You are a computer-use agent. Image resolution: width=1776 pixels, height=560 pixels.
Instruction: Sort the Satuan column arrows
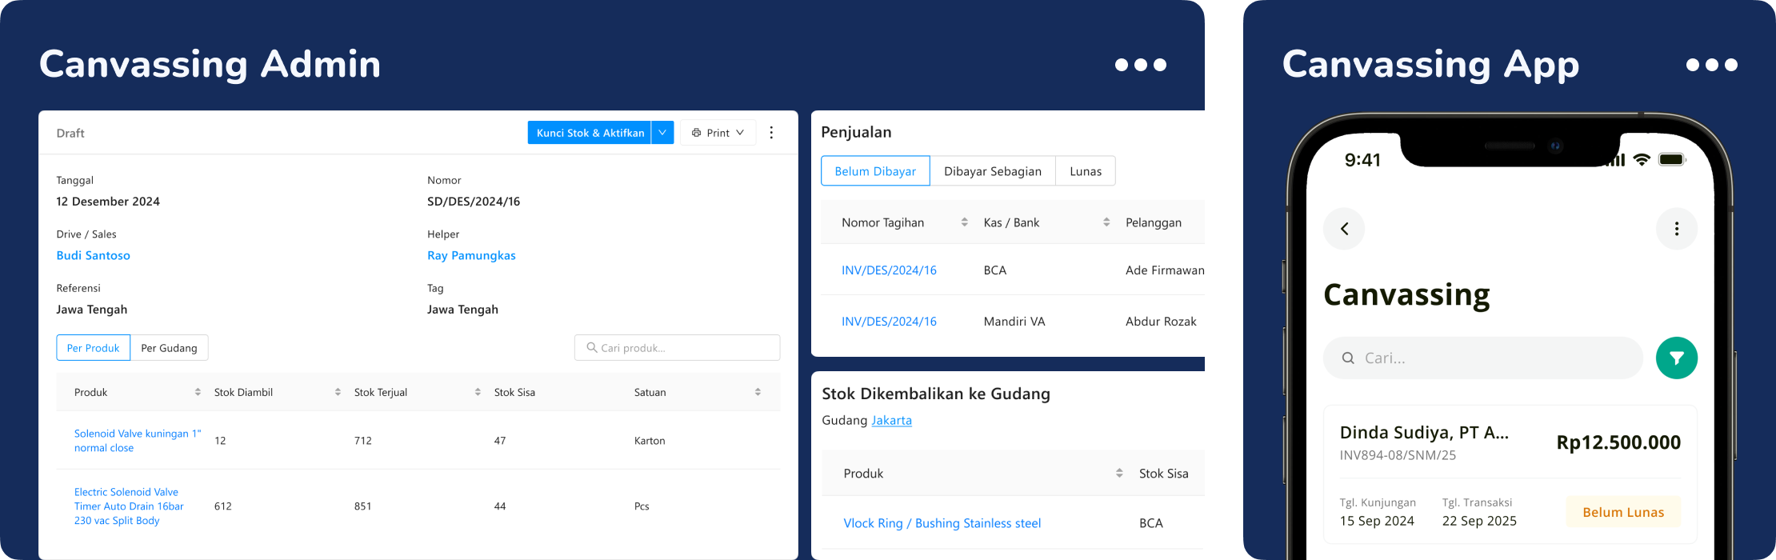pos(758,392)
